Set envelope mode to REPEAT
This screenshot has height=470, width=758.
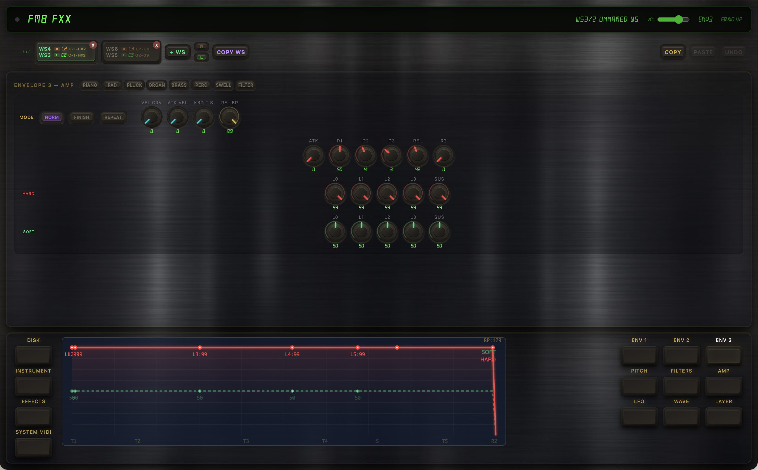[x=113, y=117]
